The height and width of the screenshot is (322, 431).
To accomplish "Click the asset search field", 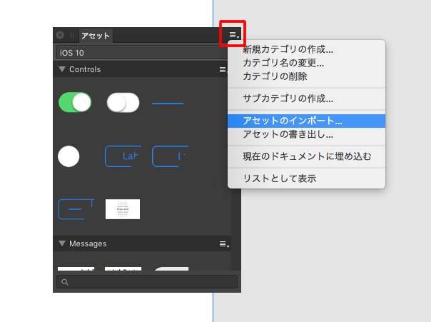I will [x=147, y=281].
